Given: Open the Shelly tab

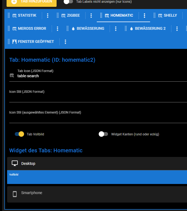Looking at the screenshot, I should click(170, 16).
